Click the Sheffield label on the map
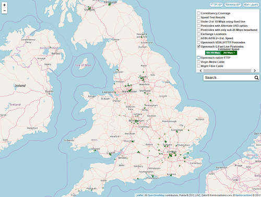261x197 pixels. coord(145,91)
